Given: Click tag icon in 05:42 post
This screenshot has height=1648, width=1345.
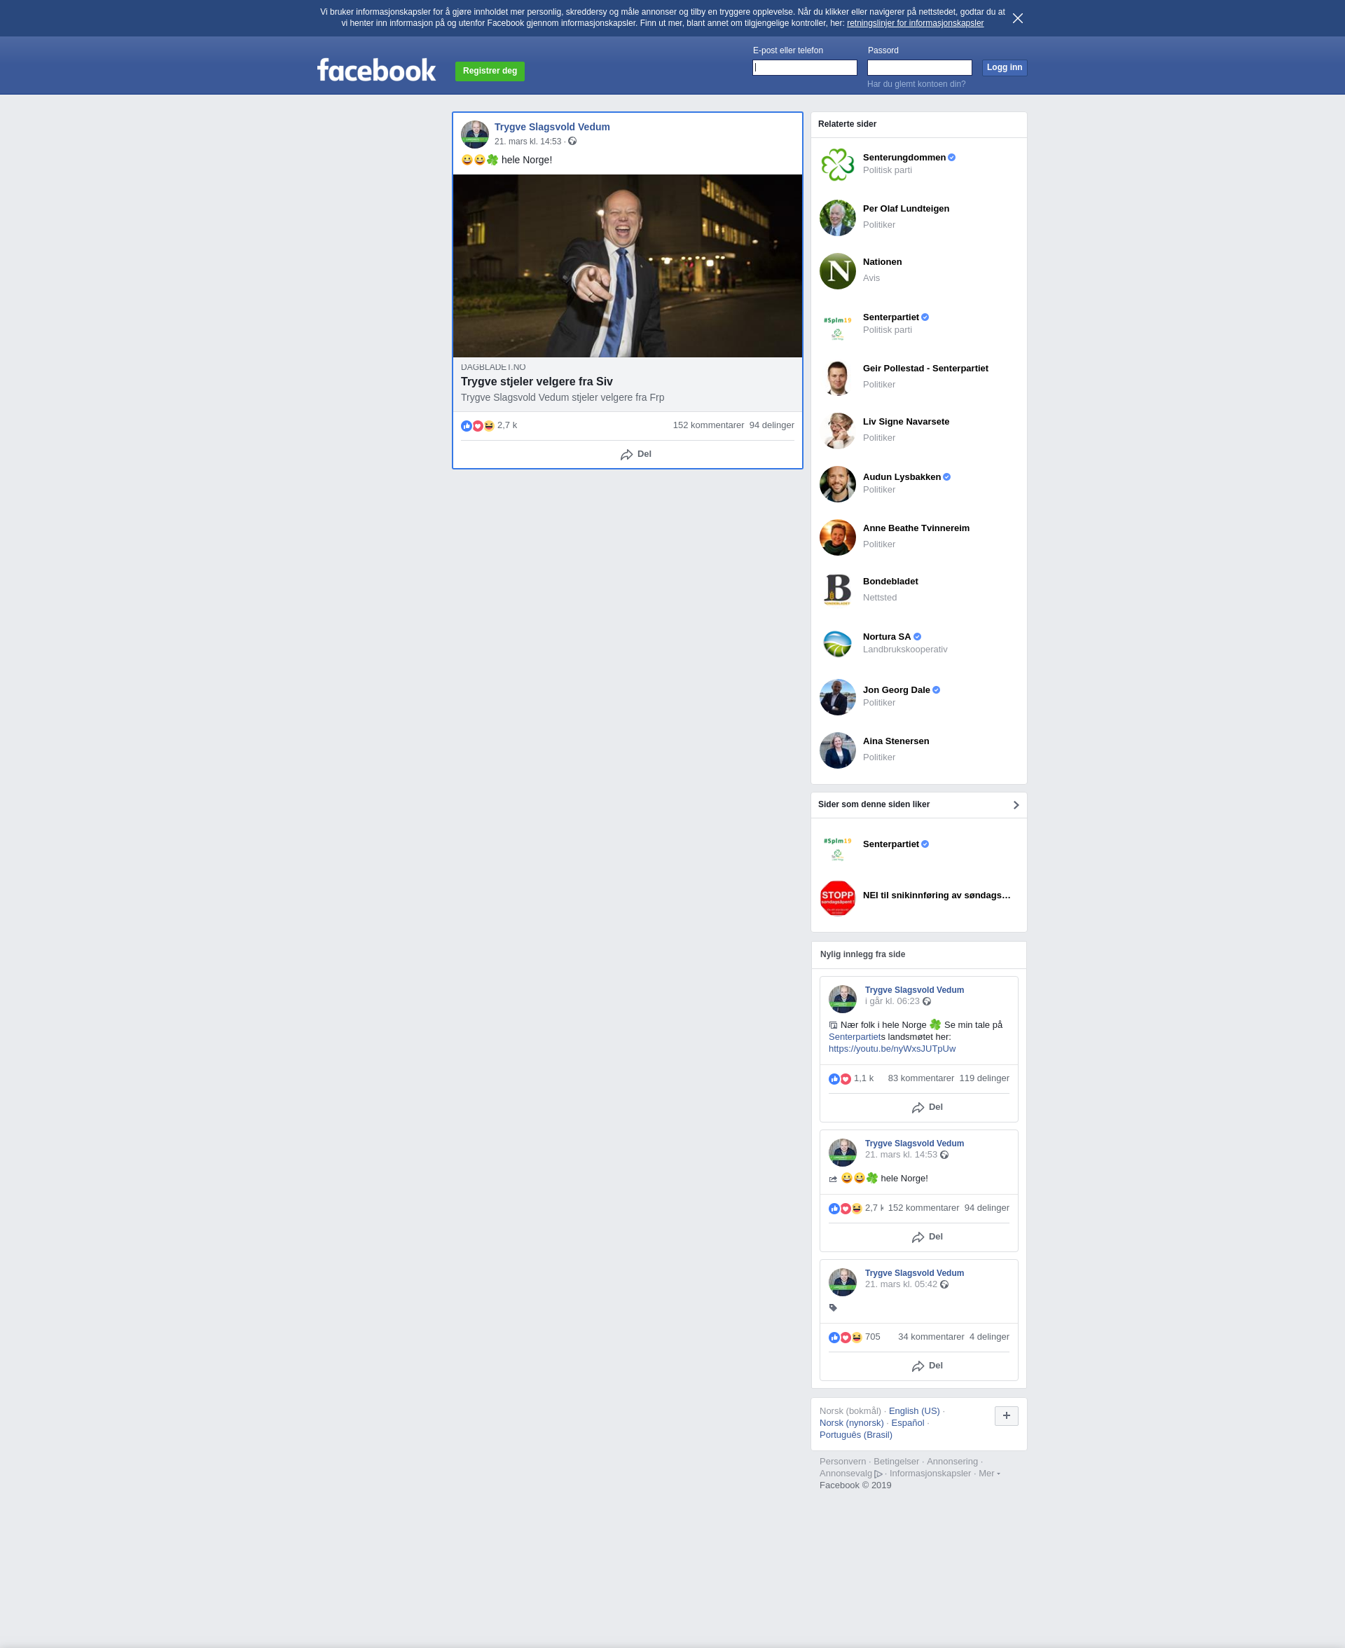Looking at the screenshot, I should [833, 1308].
